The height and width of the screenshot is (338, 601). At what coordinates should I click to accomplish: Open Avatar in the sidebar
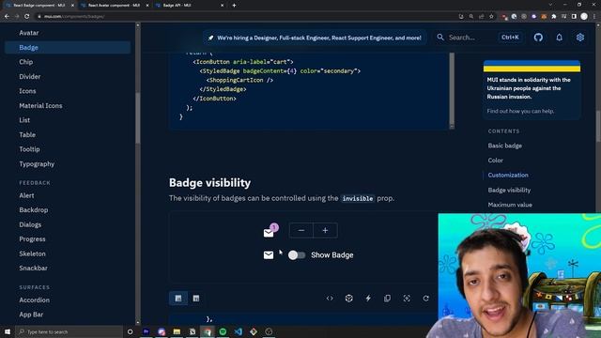tap(29, 33)
